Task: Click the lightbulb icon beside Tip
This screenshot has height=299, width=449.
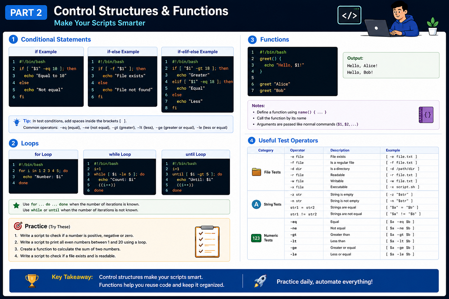Action: [x=16, y=122]
